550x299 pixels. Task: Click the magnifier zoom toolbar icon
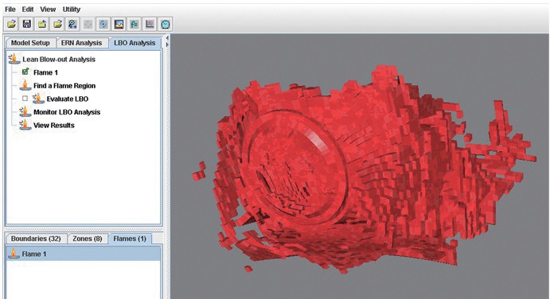click(x=72, y=24)
